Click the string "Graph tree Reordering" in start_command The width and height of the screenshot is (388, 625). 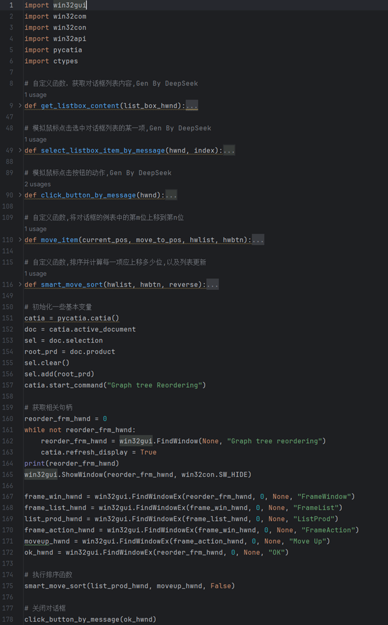(x=155, y=385)
